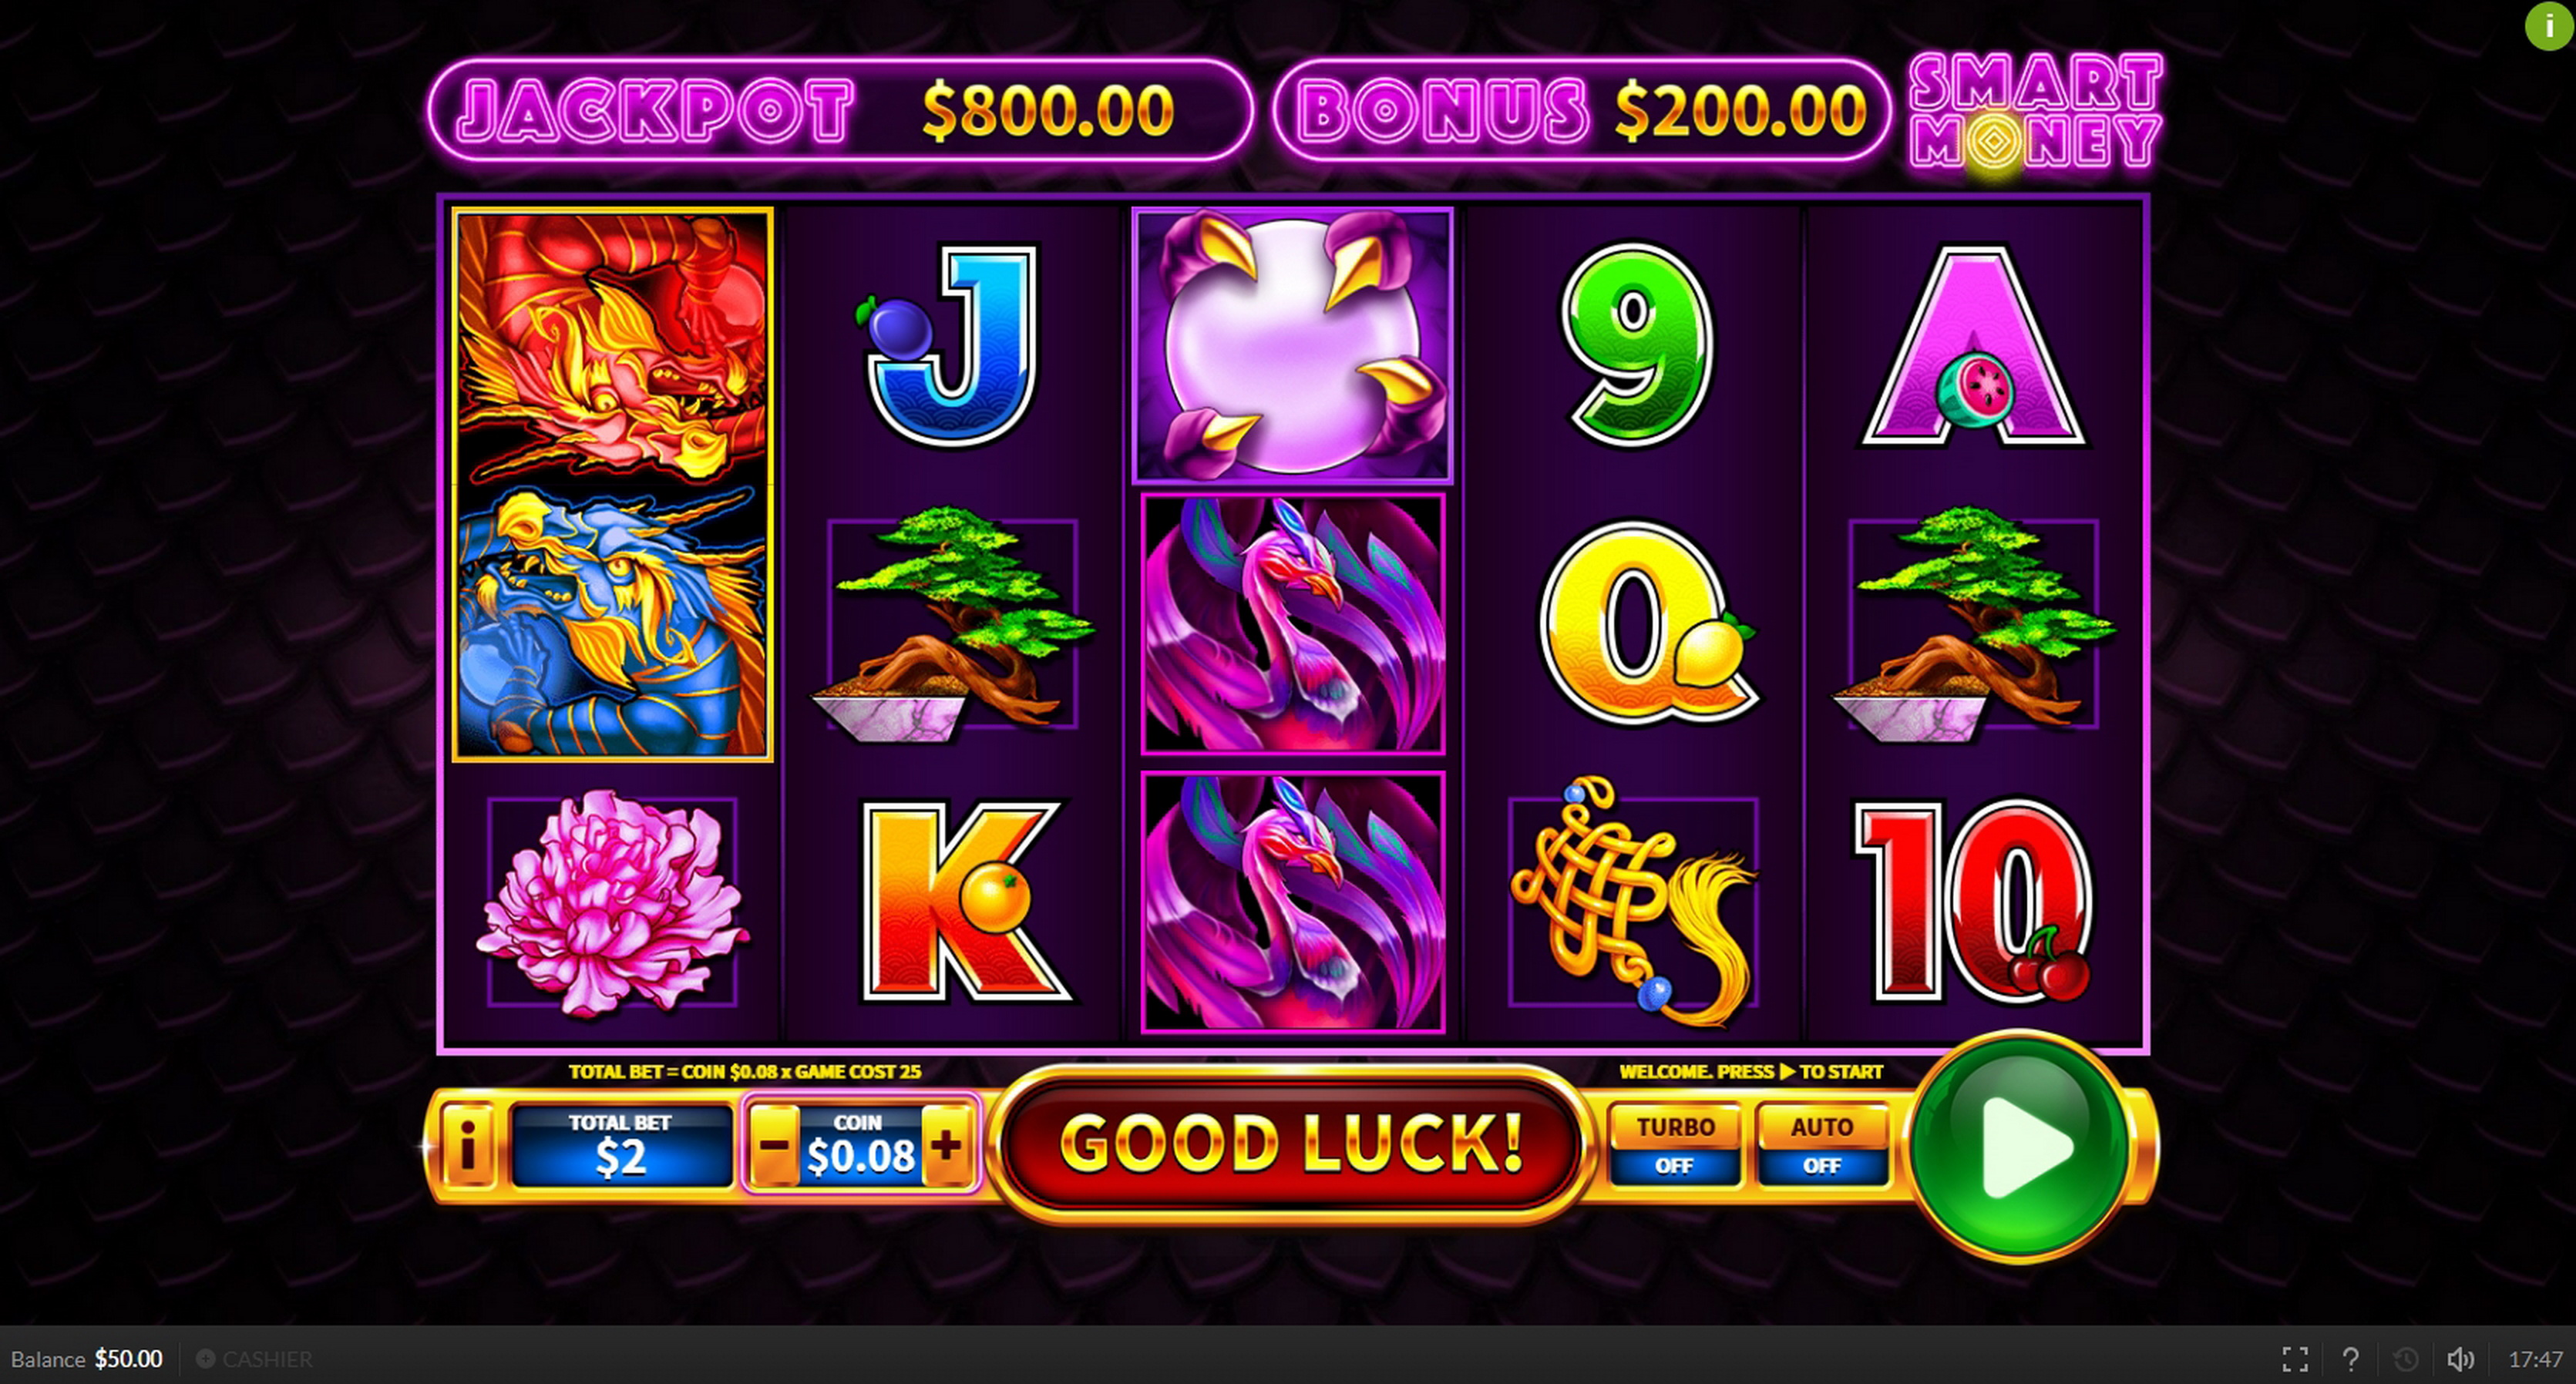The height and width of the screenshot is (1384, 2576).
Task: Mute the game sound speaker icon
Action: pyautogui.click(x=2461, y=1359)
